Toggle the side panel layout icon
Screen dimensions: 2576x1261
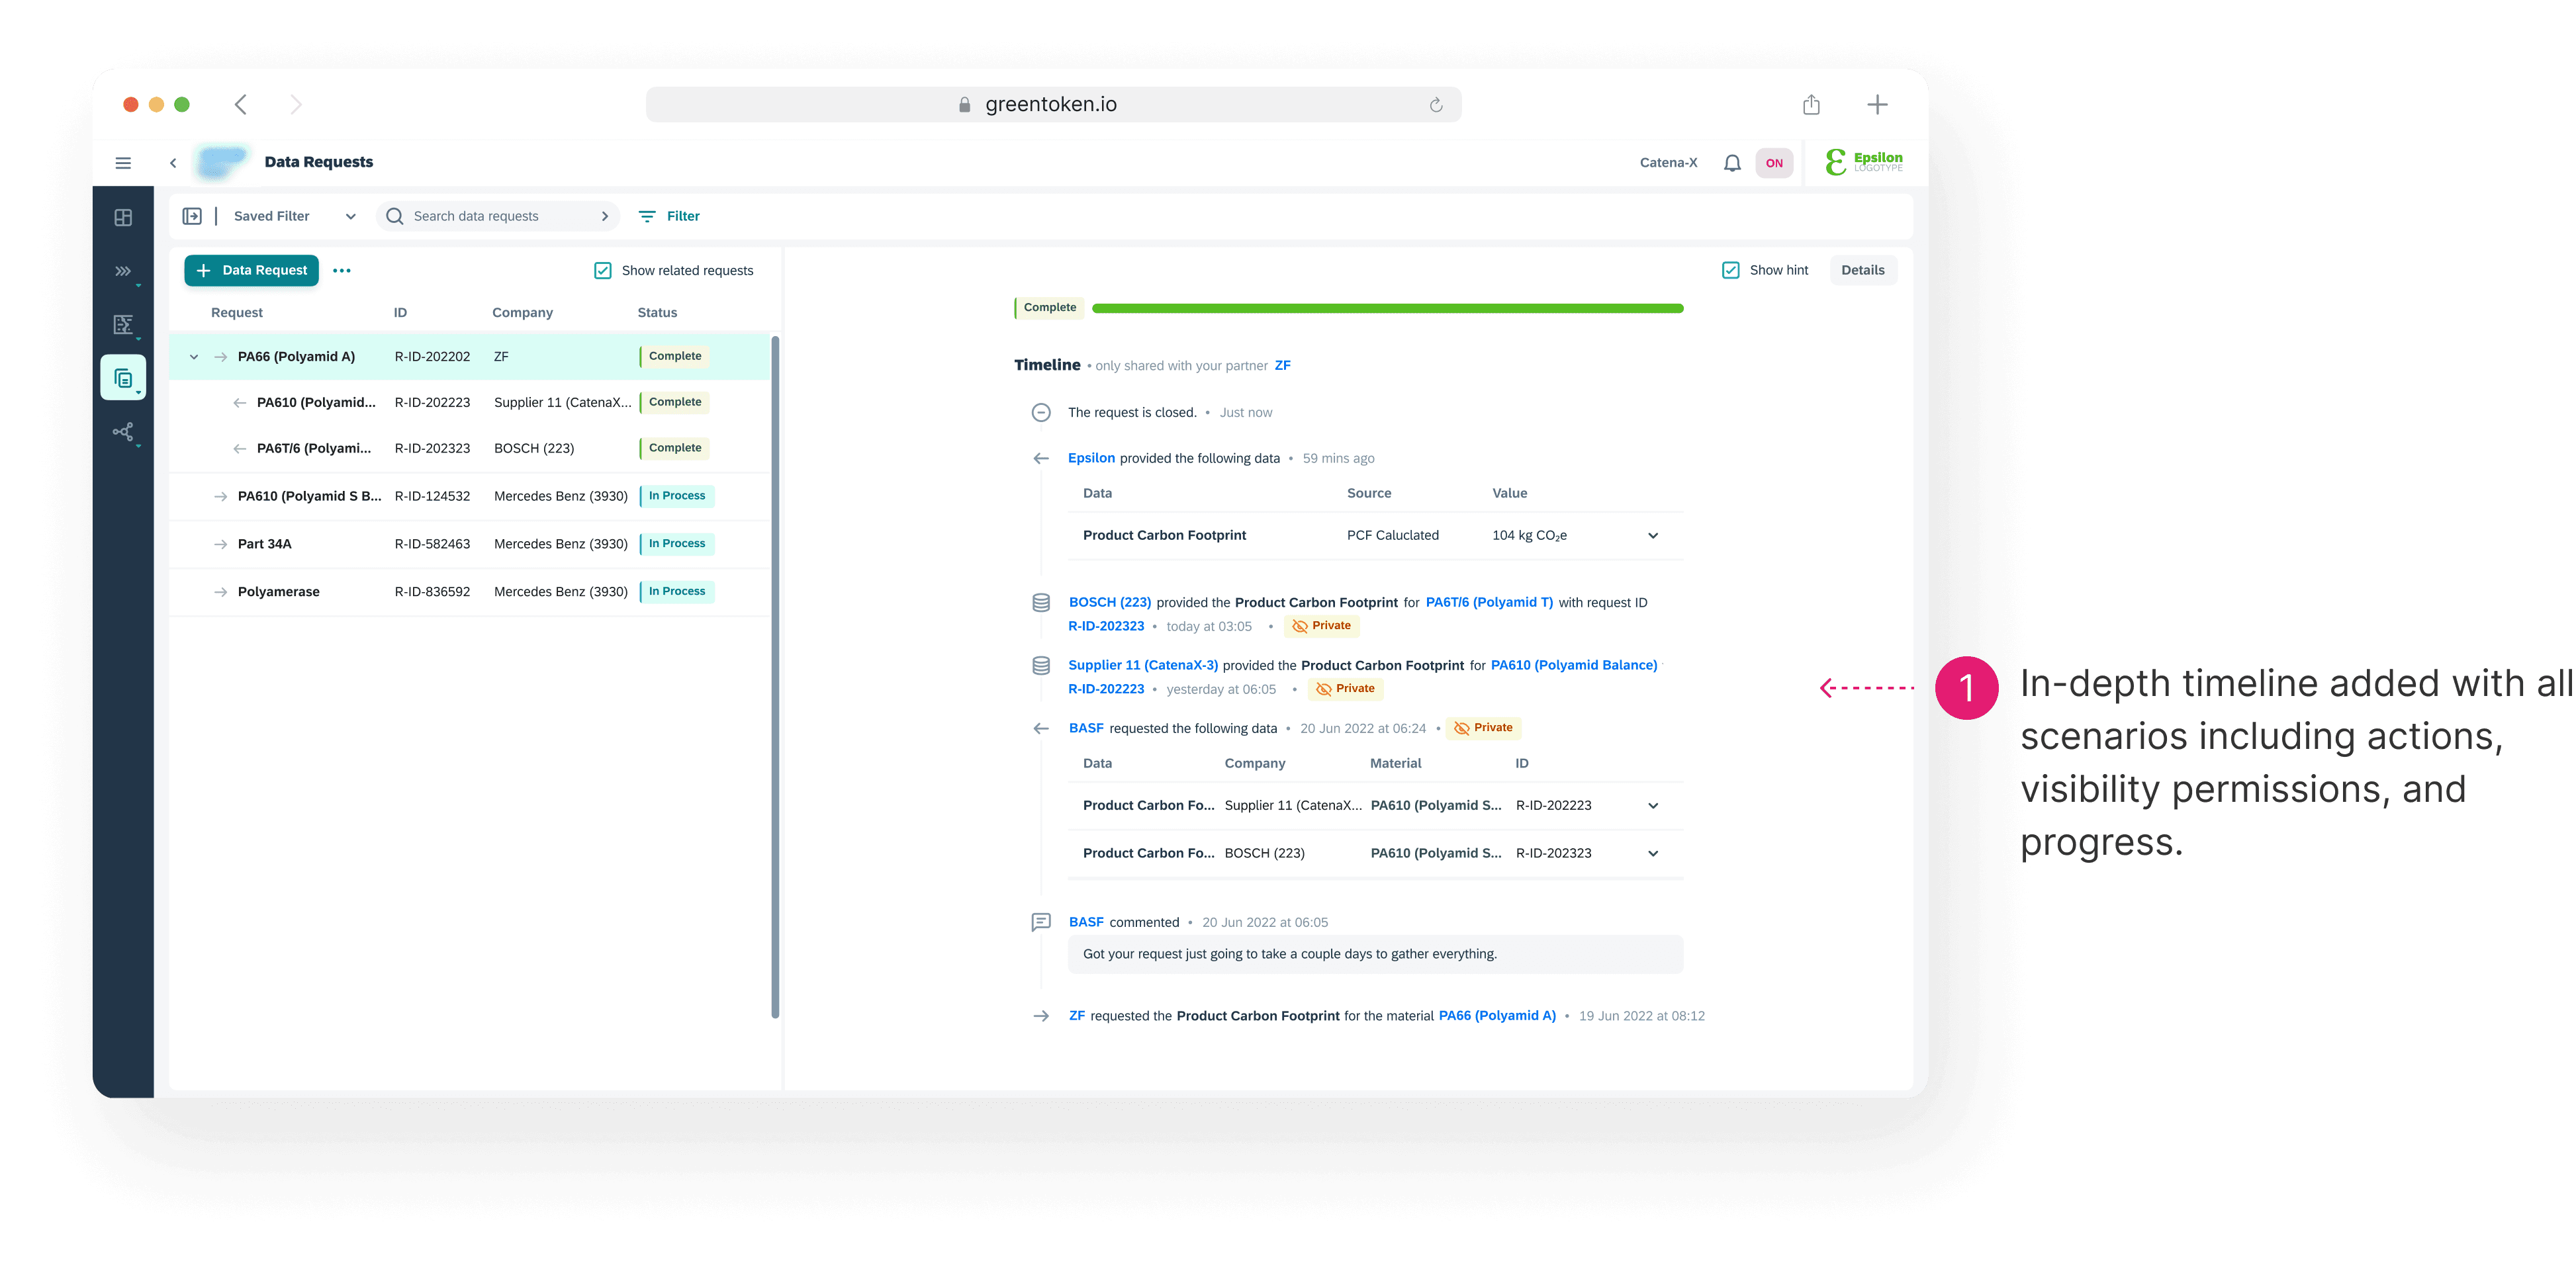(192, 216)
